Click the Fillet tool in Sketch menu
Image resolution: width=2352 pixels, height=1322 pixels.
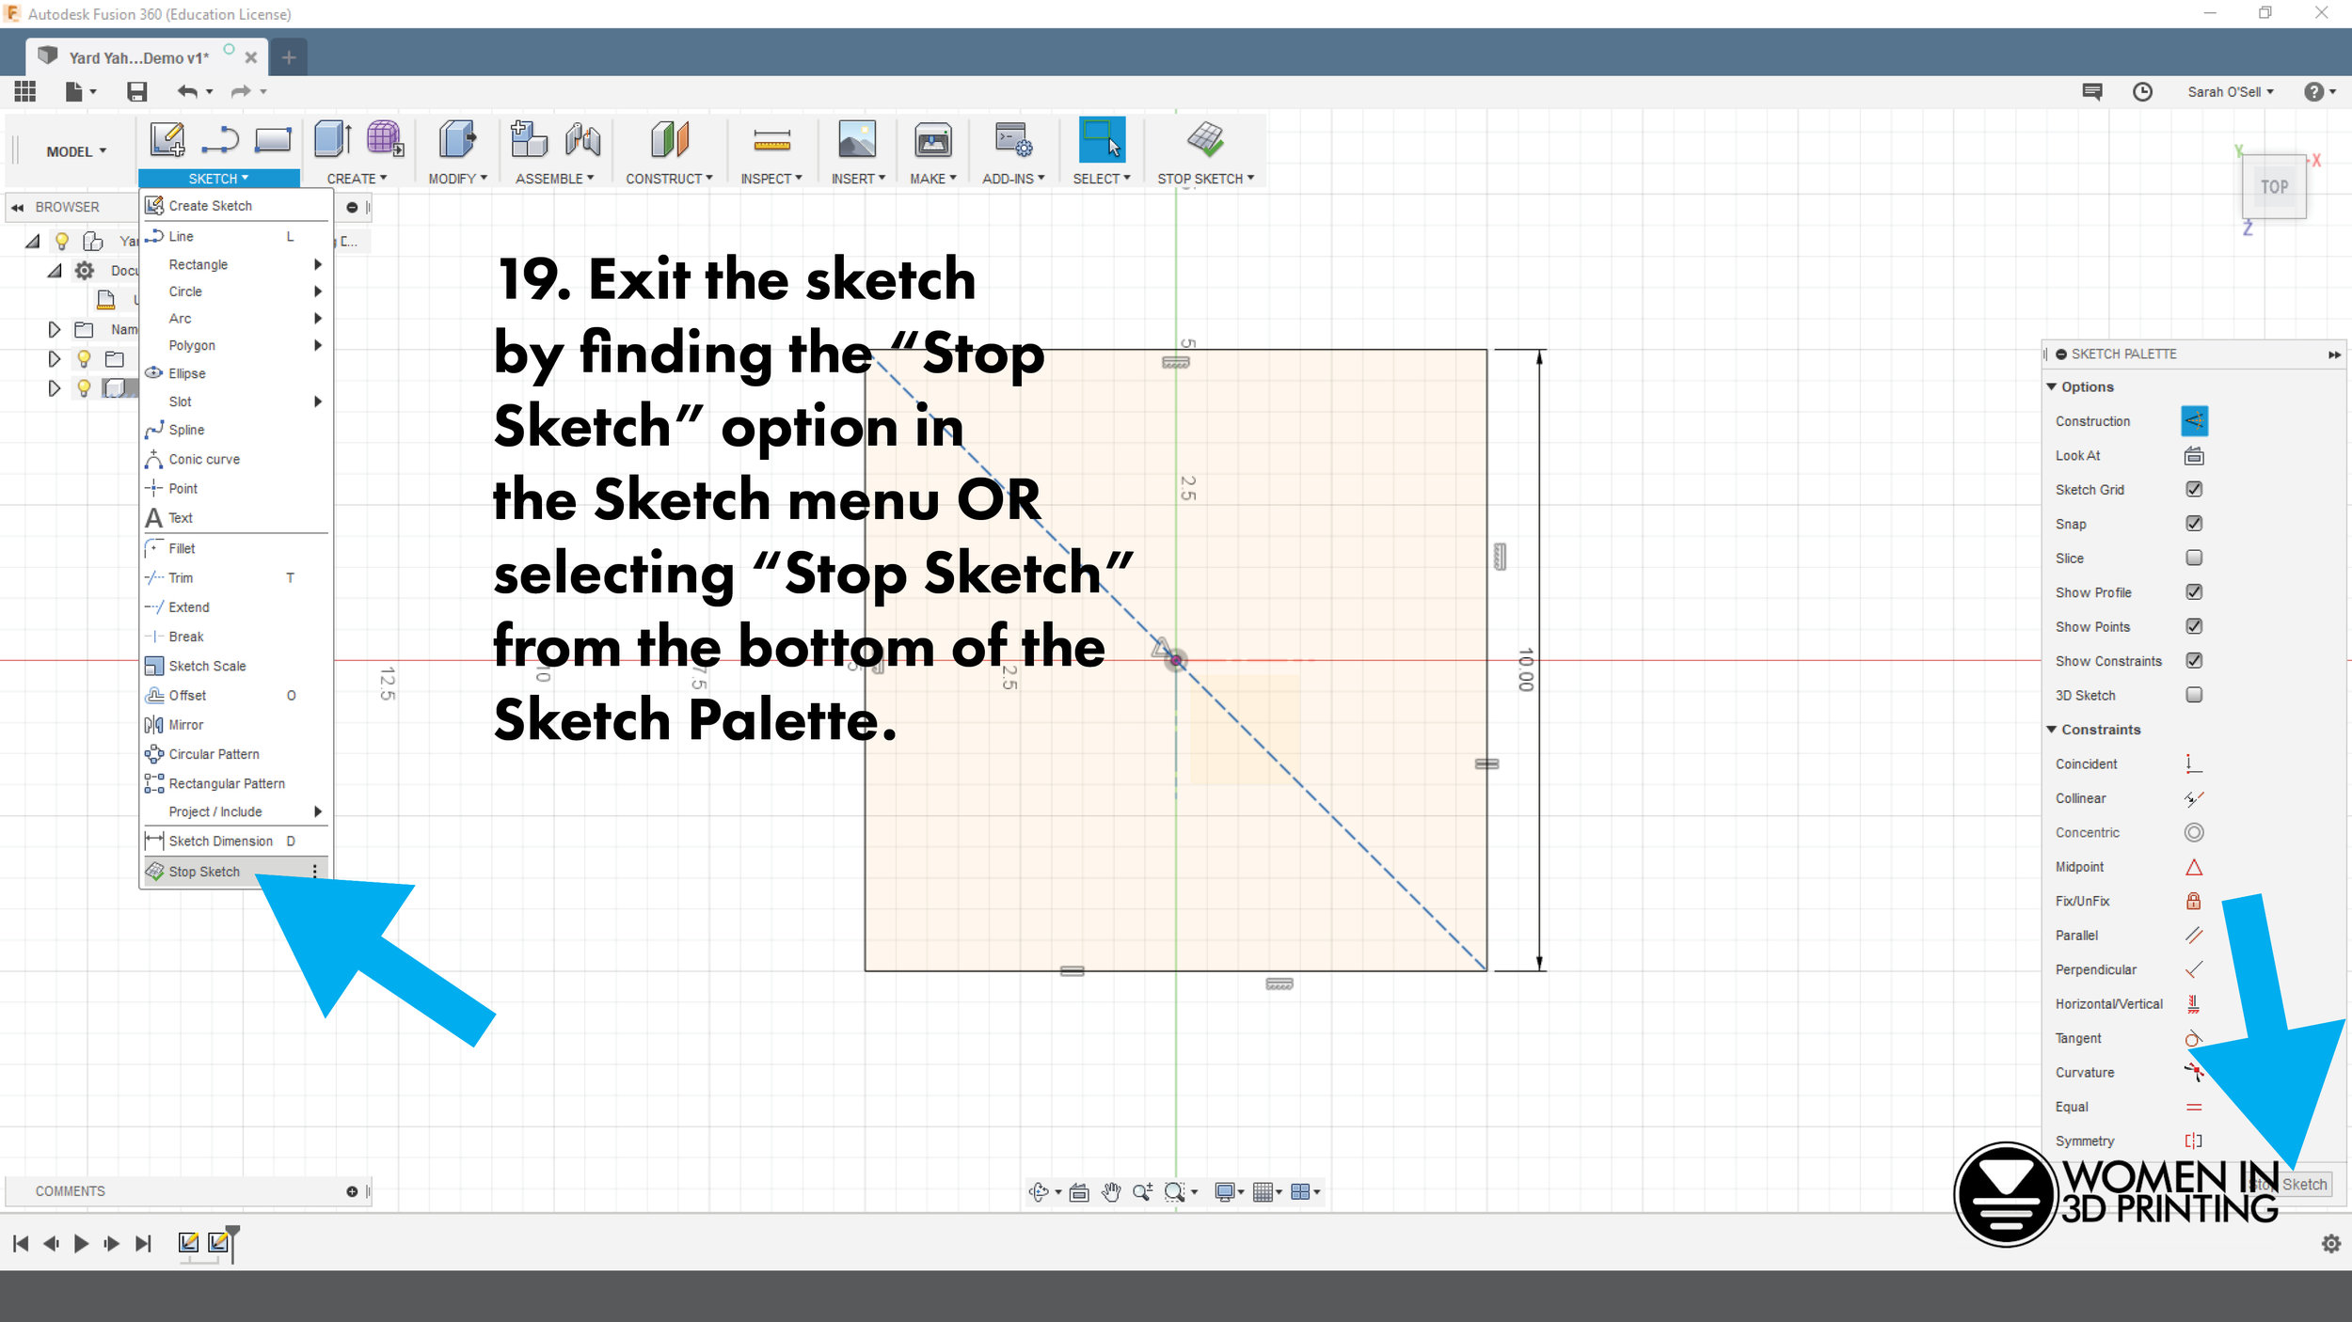pyautogui.click(x=181, y=547)
